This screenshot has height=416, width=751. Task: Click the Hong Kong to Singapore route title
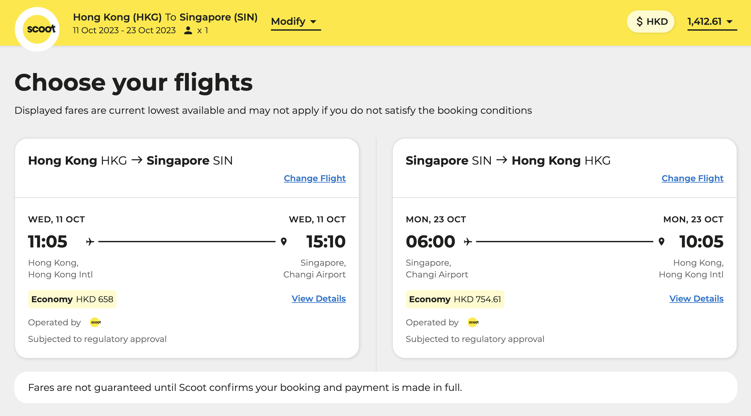pyautogui.click(x=130, y=161)
